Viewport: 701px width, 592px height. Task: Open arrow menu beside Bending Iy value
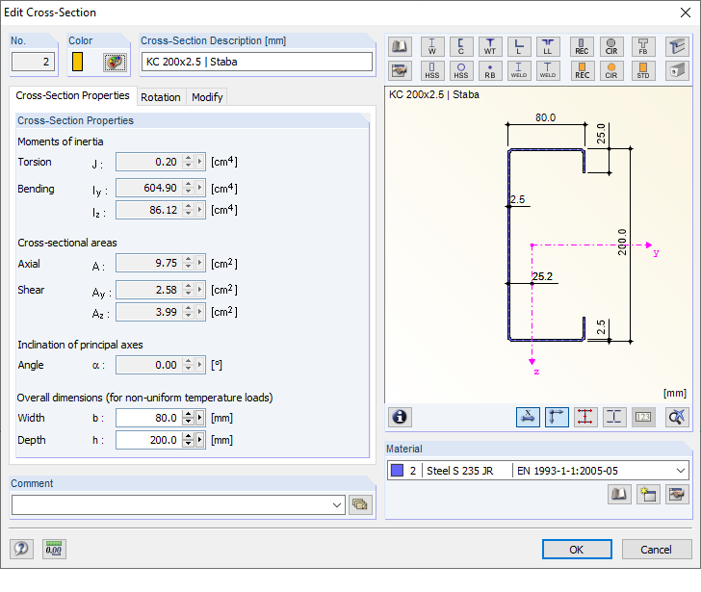[200, 188]
